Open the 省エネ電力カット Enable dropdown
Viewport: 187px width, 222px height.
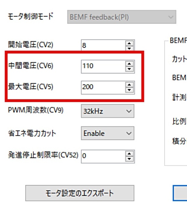click(108, 133)
